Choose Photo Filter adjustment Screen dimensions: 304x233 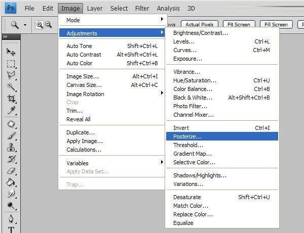click(222, 106)
